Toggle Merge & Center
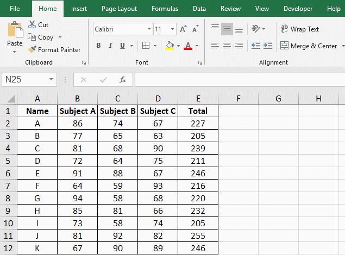The image size is (345, 255). click(x=309, y=46)
